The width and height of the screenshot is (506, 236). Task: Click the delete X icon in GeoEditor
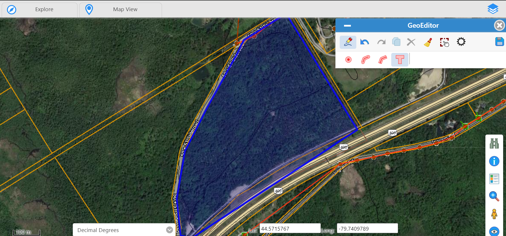click(411, 42)
